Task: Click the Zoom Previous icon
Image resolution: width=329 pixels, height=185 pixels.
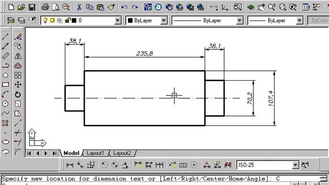Action: 293,7
